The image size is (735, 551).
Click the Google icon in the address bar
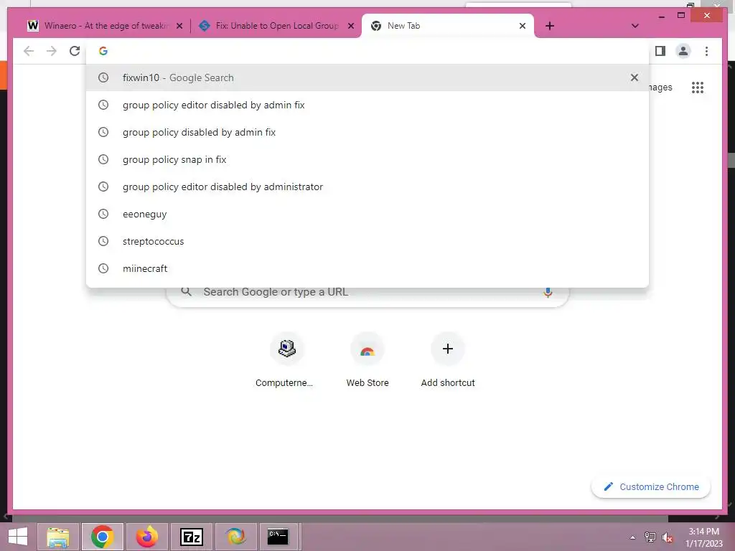click(103, 51)
